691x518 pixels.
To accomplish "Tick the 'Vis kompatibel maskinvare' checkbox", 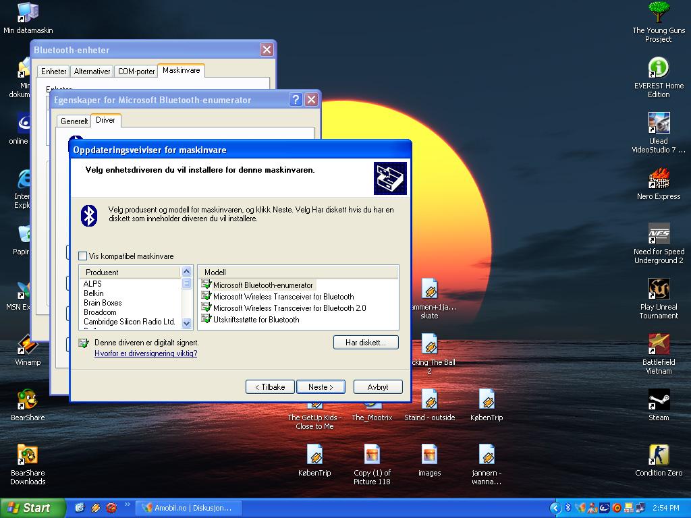I will click(82, 256).
